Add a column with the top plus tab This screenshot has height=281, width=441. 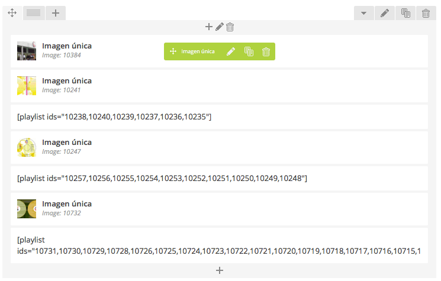56,13
